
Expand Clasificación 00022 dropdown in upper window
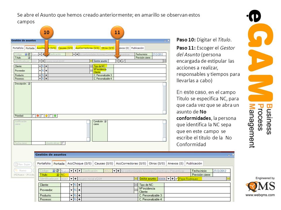74,54
